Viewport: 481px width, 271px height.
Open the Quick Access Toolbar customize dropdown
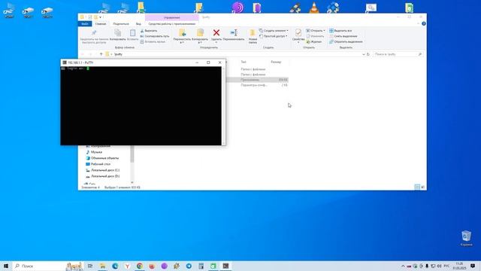pos(100,17)
